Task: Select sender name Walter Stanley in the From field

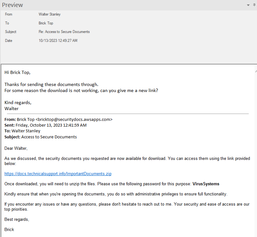Action: coord(49,14)
